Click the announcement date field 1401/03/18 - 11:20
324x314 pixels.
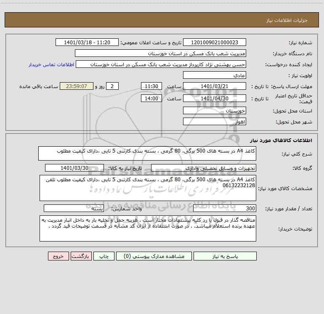[x=87, y=43]
